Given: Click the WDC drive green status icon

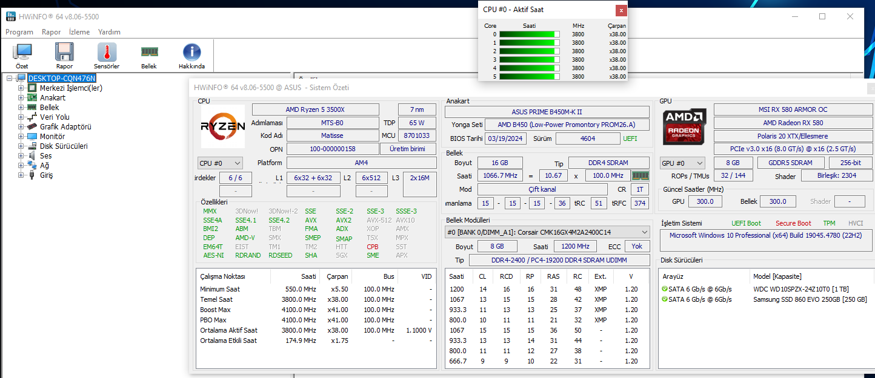Looking at the screenshot, I should 665,289.
